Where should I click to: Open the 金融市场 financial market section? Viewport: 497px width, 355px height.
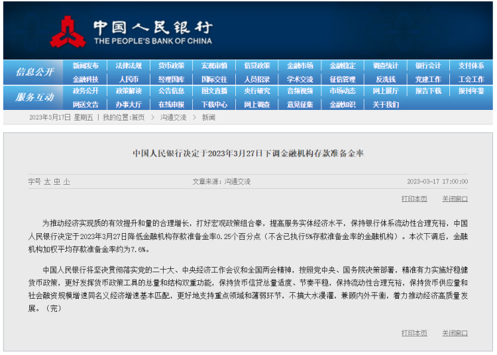tap(300, 66)
